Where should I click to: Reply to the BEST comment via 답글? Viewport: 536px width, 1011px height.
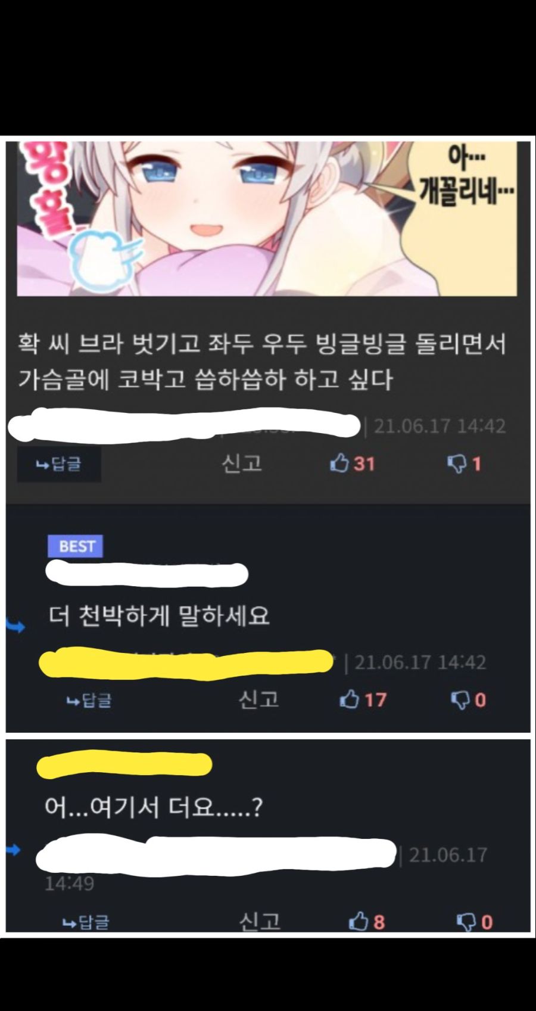coord(89,700)
